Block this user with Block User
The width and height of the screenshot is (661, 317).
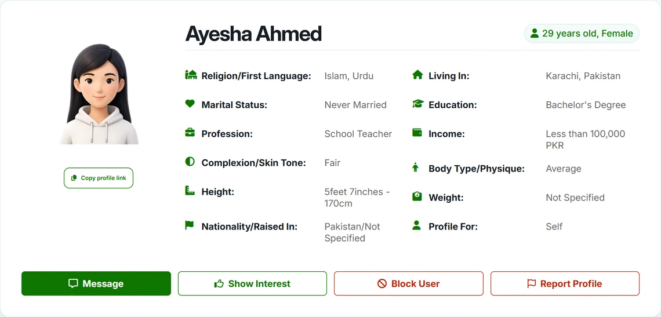409,283
